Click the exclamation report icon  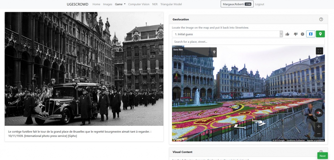(302, 34)
